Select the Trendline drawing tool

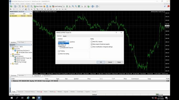[23, 9]
